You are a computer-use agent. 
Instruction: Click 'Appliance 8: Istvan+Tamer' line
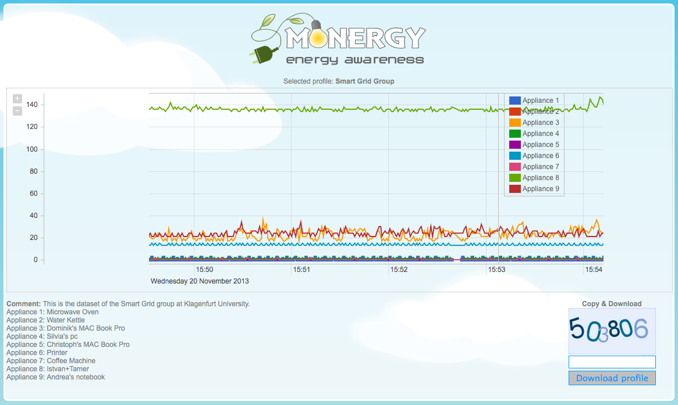48,369
